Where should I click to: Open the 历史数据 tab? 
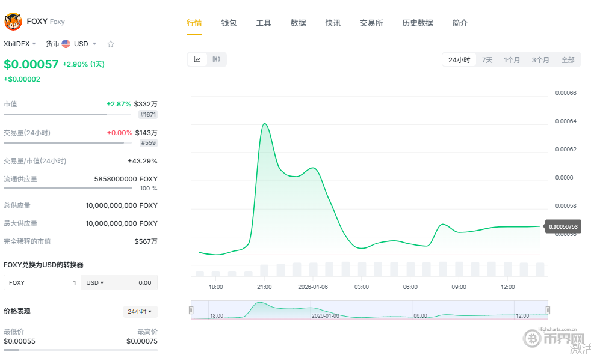pyautogui.click(x=418, y=23)
